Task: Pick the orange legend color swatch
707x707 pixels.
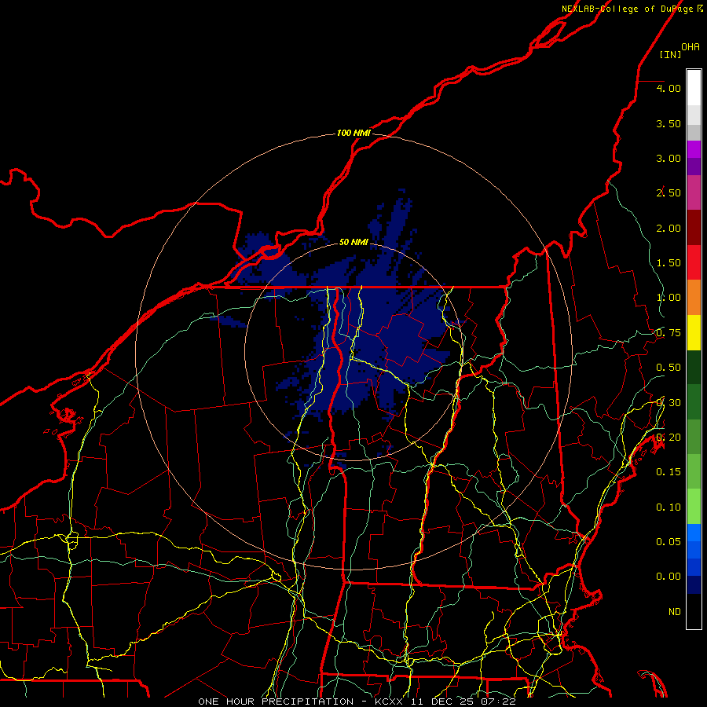Action: coord(694,298)
